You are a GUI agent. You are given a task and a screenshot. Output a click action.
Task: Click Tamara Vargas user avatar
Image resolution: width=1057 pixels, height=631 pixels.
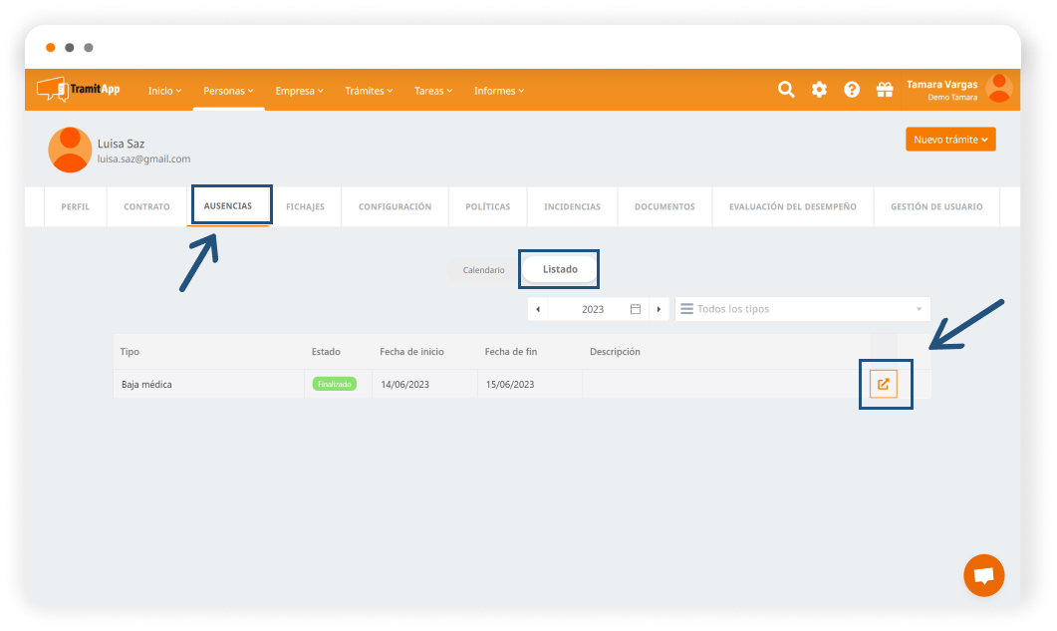pos(998,89)
